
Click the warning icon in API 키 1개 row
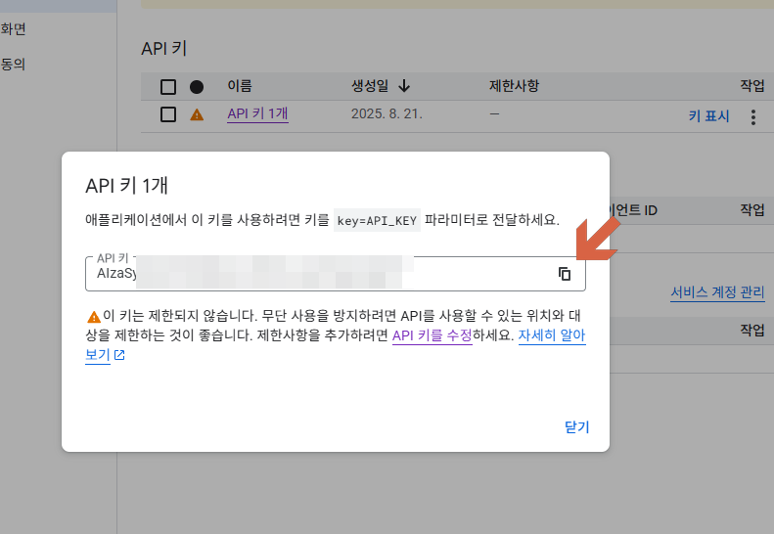197,115
